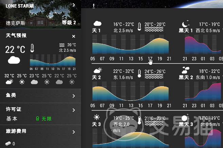The image size is (223, 148).
Task: Click the 22°C - 32°C range for 天 2
Action: (124, 71)
